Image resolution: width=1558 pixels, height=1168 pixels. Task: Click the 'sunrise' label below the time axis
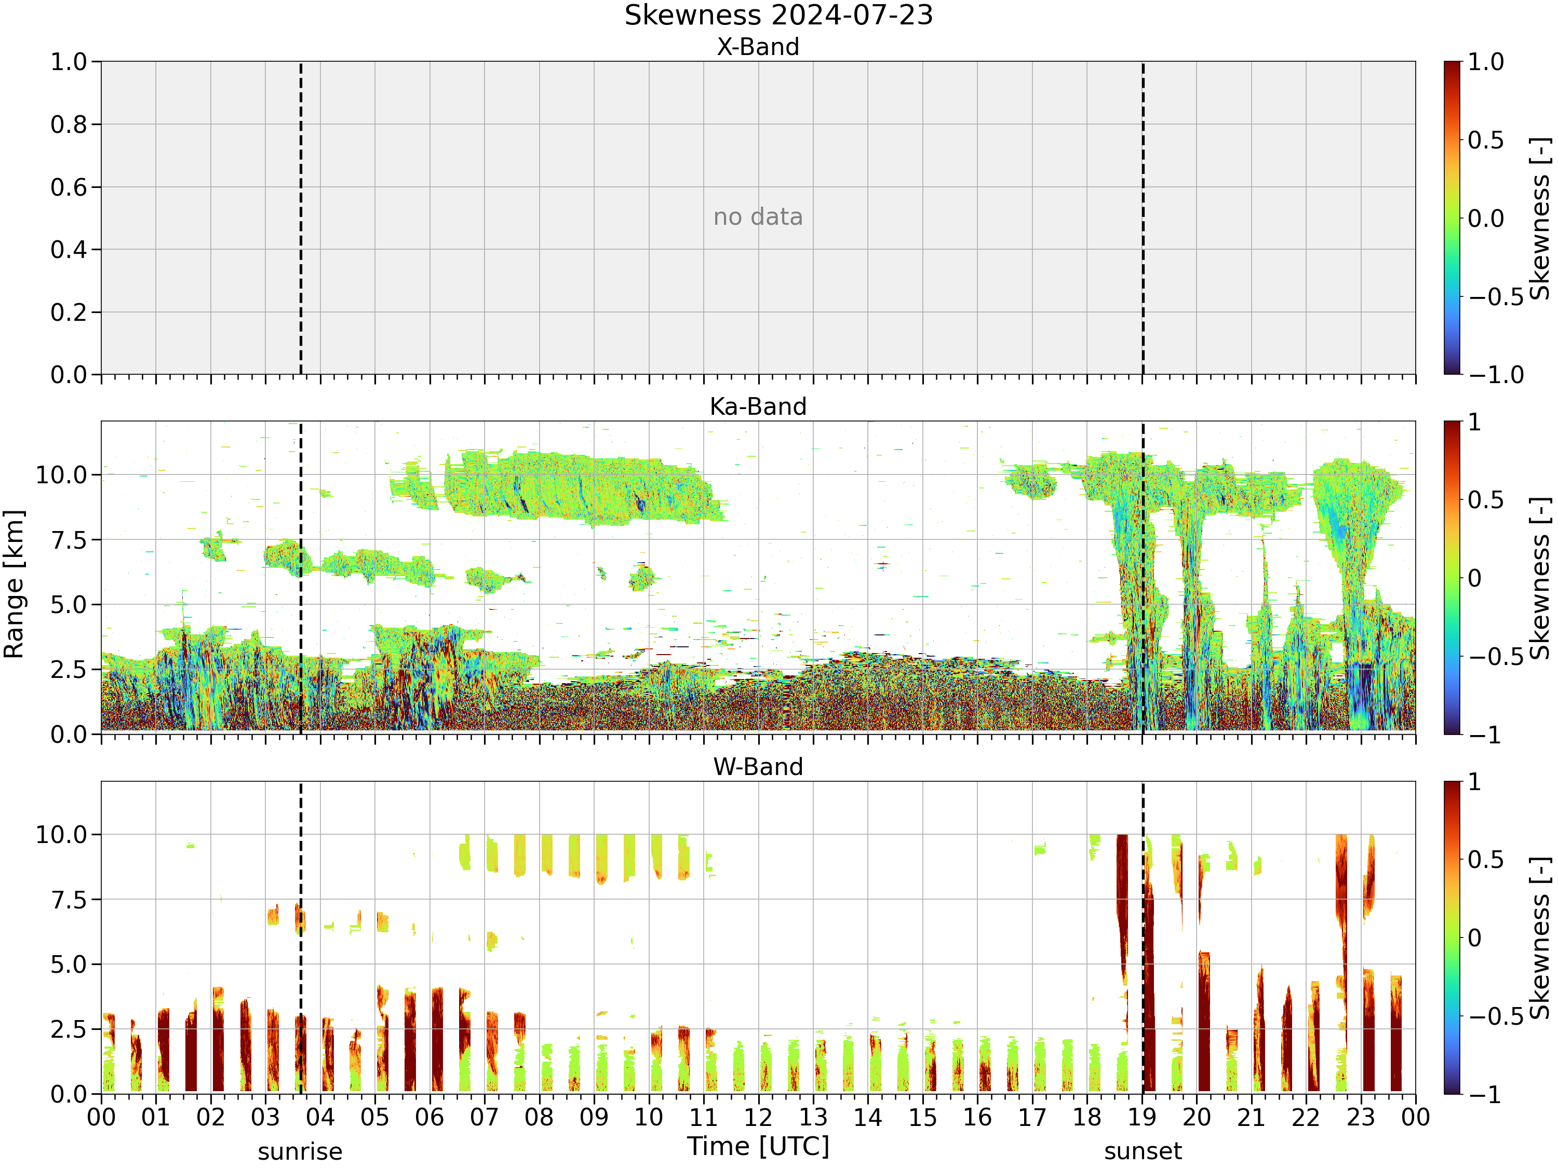pos(300,1152)
